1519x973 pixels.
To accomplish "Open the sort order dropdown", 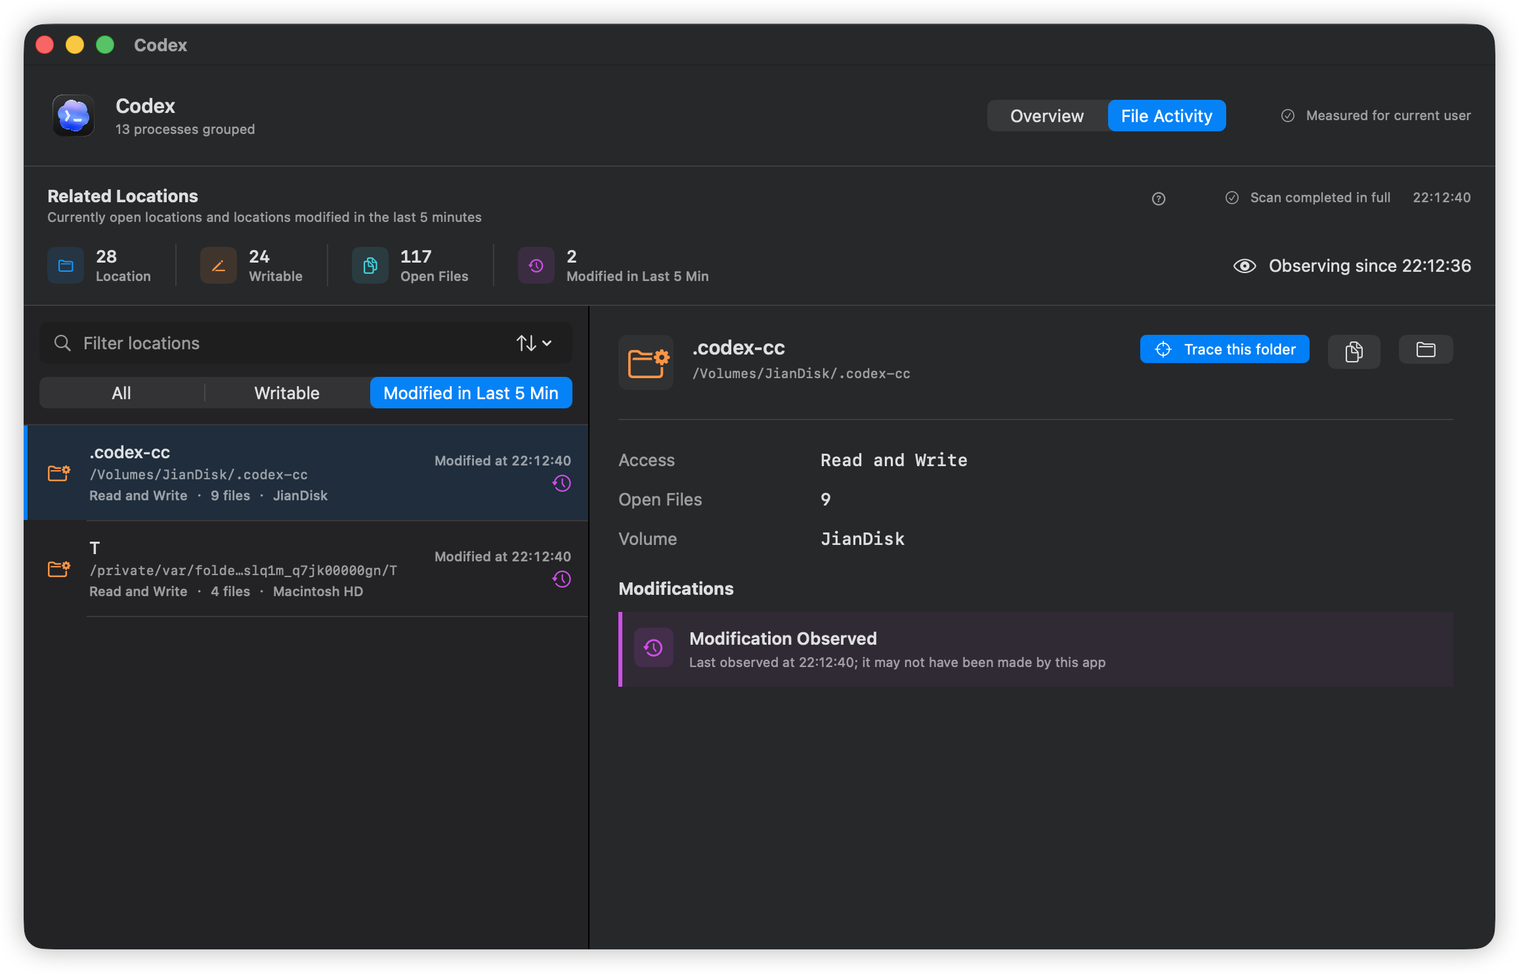I will [534, 343].
